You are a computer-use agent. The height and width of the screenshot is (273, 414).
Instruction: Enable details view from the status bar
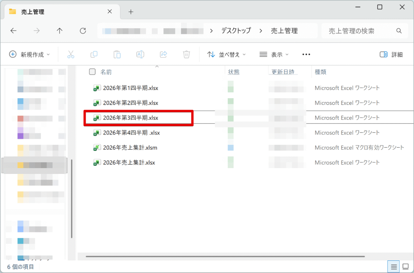393,266
